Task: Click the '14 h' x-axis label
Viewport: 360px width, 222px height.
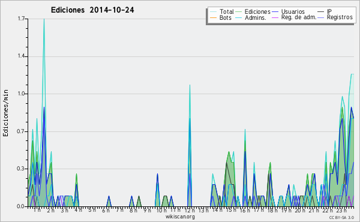Action: pos(217,210)
